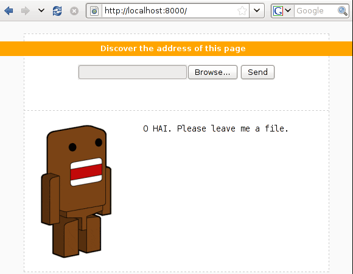This screenshot has width=353, height=274.
Task: Click the Domo character image
Action: tap(76, 191)
